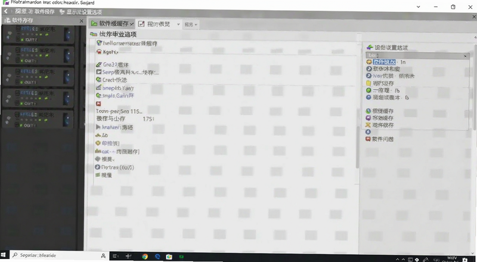Click the purple icon in right panel
Image resolution: width=477 pixels, height=262 pixels.
tap(368, 118)
